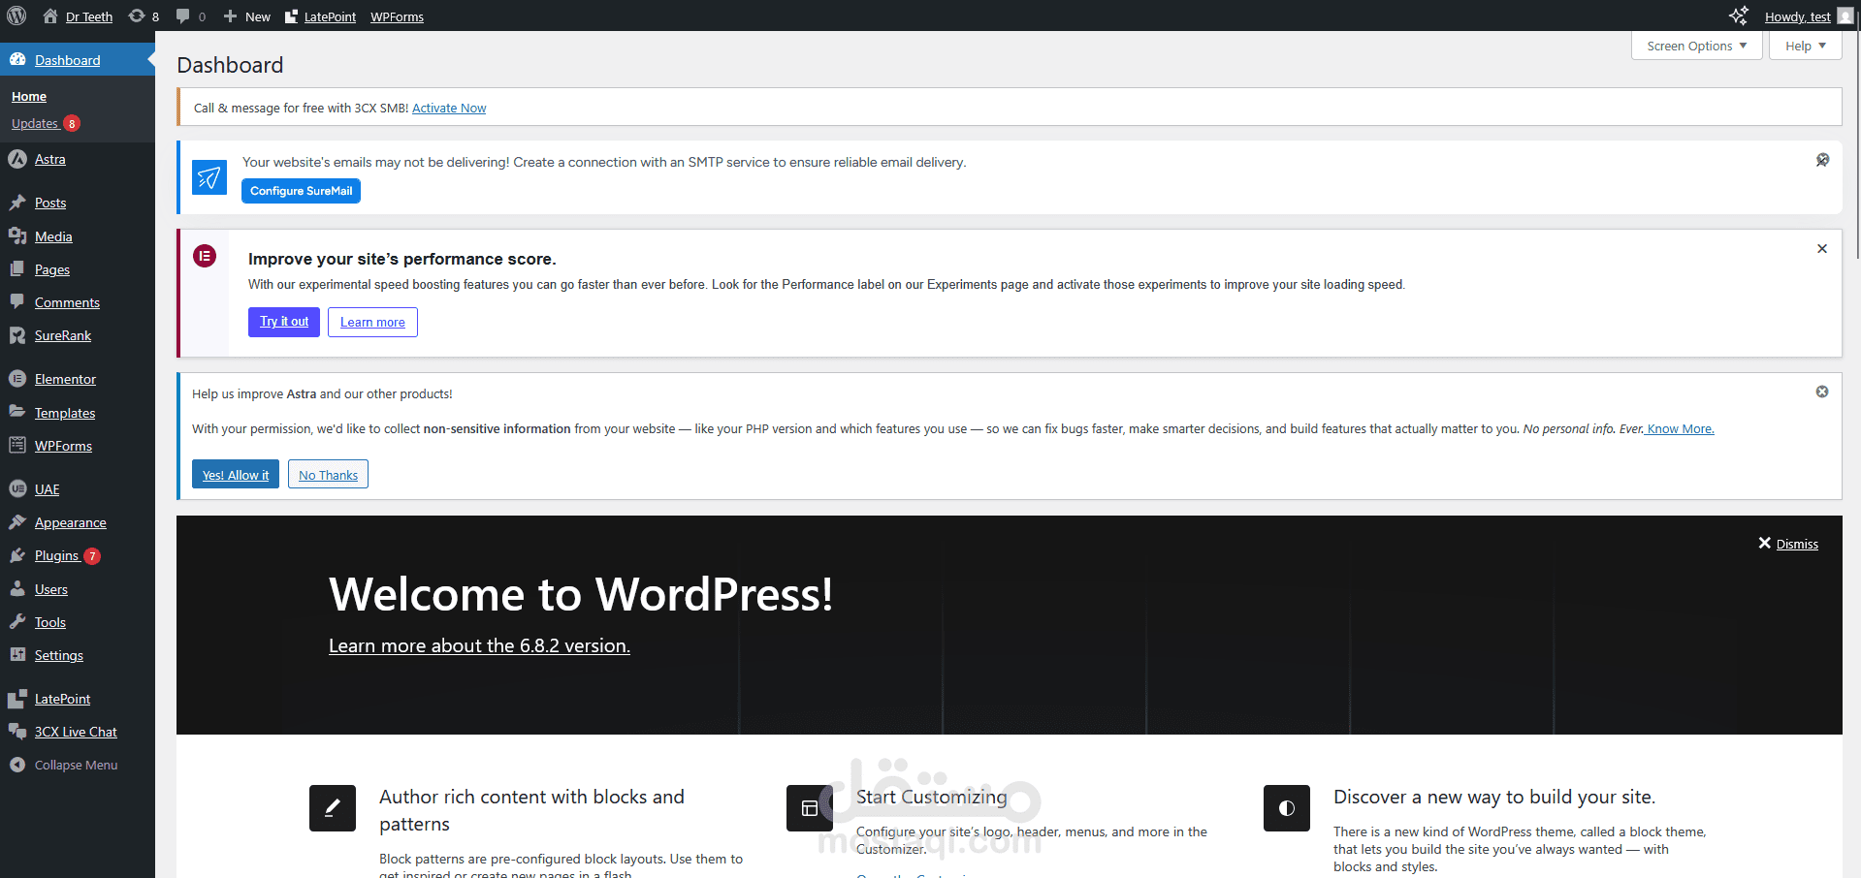Screen dimensions: 1861x878
Task: Open the Elementor menu label
Action: pos(65,379)
